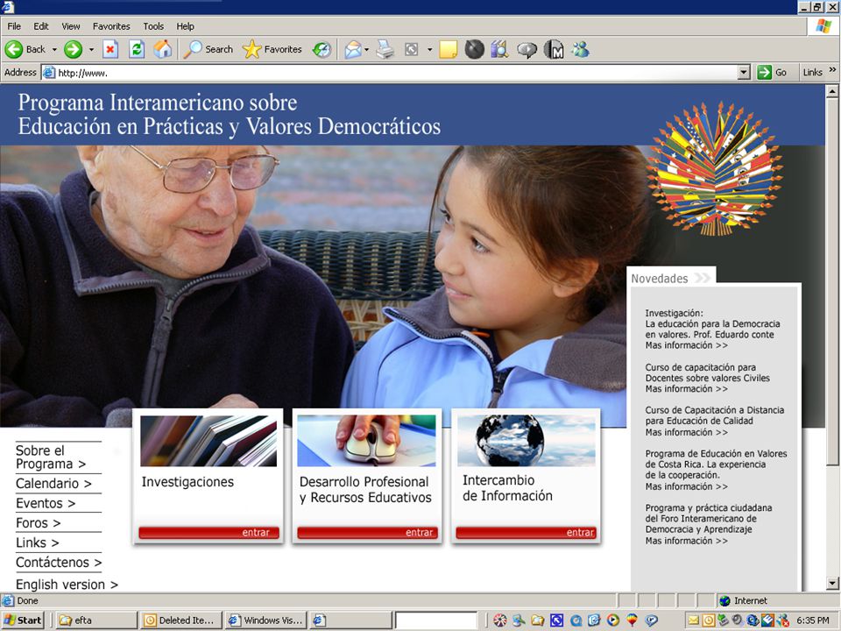This screenshot has width=841, height=631.
Task: Click entrar under Investigaciones
Action: tap(208, 532)
